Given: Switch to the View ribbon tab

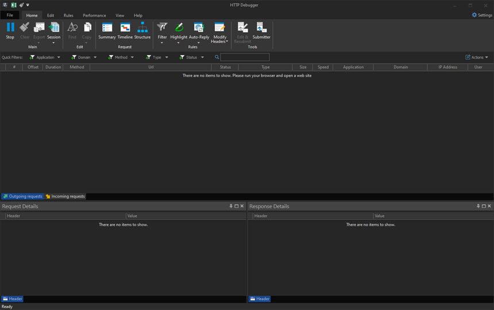Looking at the screenshot, I should [x=119, y=15].
